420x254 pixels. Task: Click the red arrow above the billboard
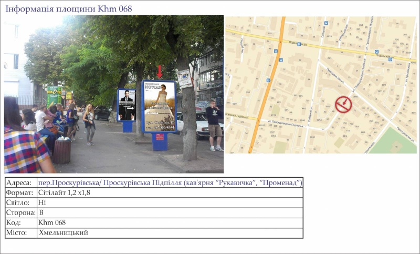tap(160, 70)
